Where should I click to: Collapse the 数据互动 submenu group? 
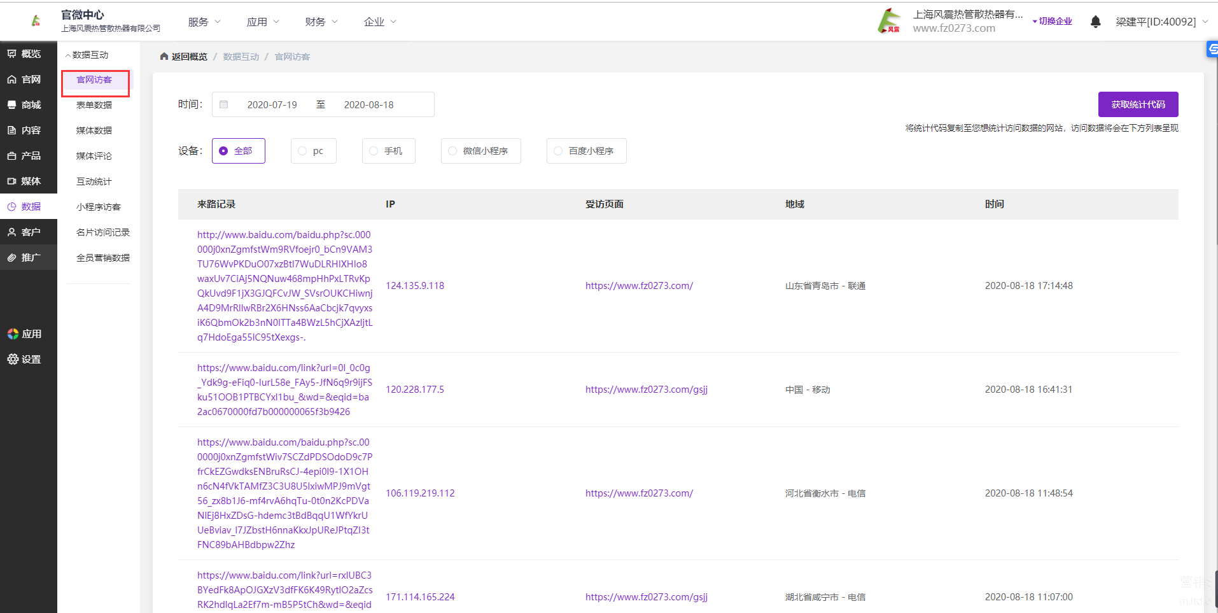click(x=87, y=55)
